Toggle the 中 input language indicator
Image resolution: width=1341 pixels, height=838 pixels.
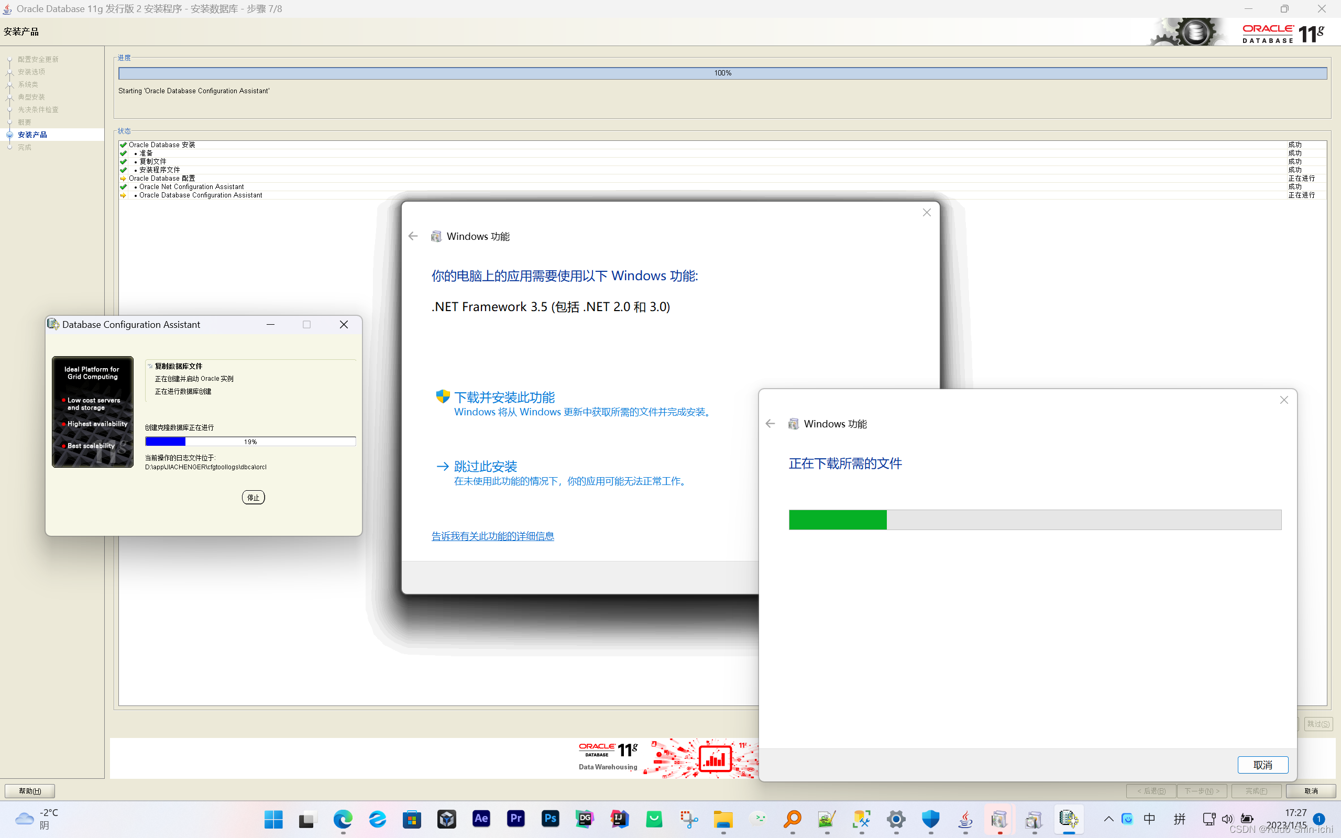tap(1150, 819)
